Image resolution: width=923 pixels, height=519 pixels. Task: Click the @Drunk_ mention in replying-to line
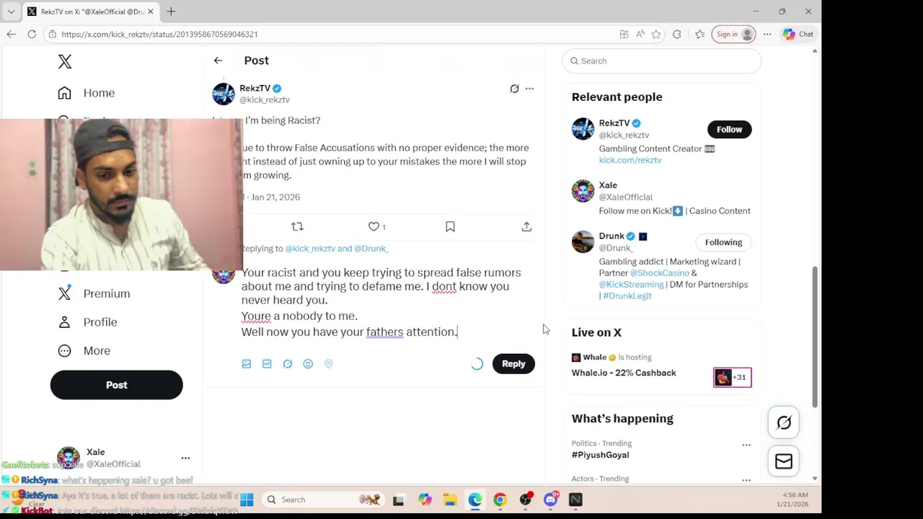tap(371, 249)
